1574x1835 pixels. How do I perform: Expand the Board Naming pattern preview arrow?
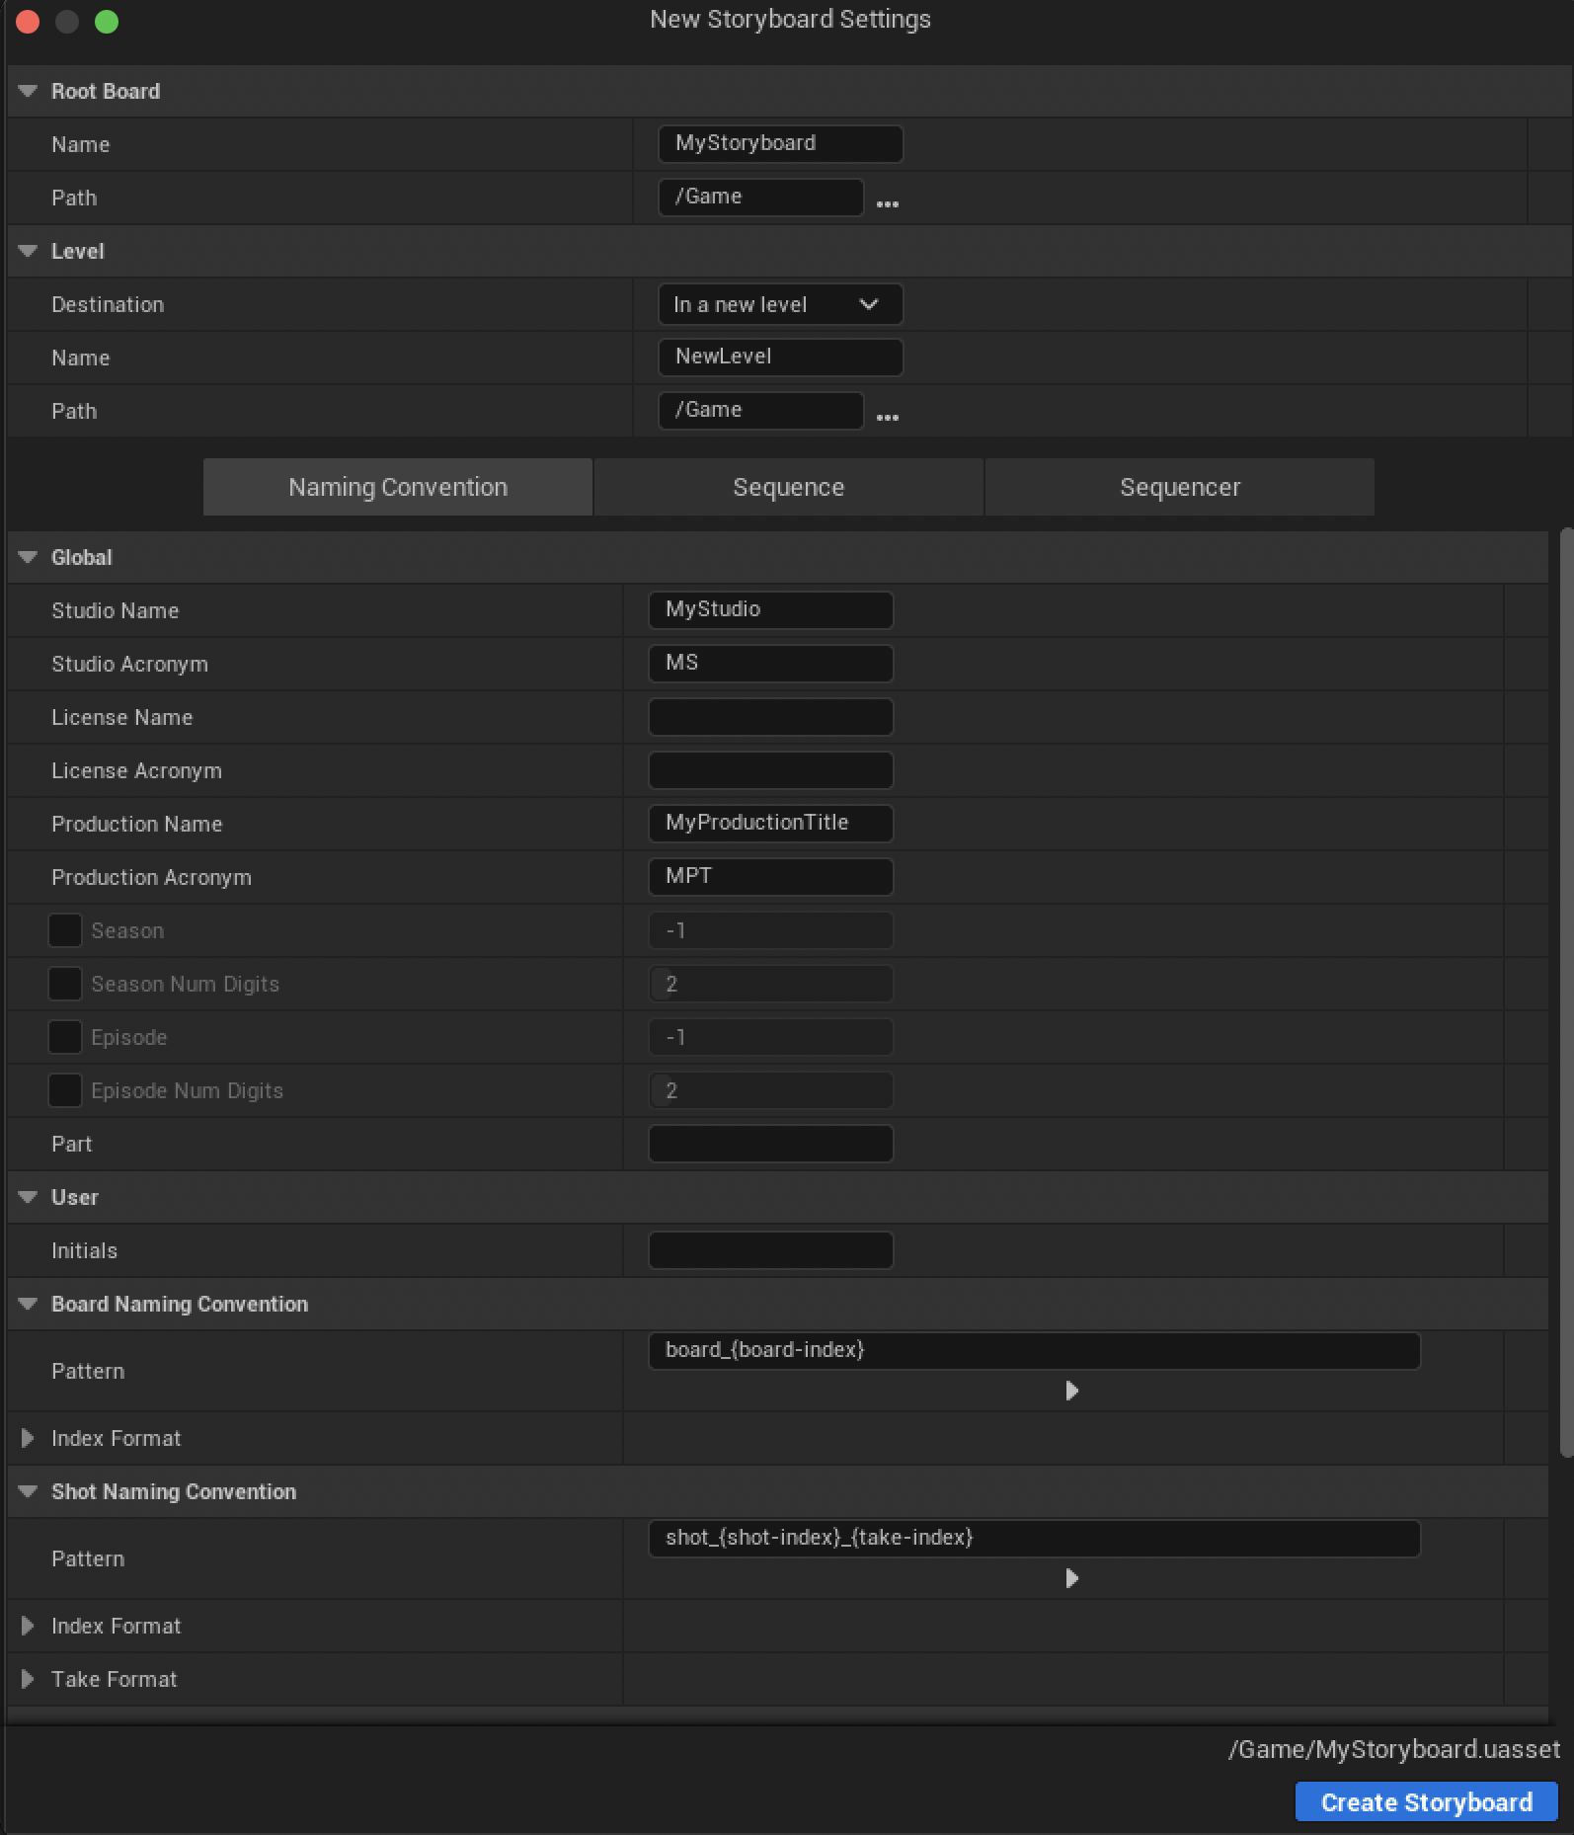click(x=1071, y=1391)
